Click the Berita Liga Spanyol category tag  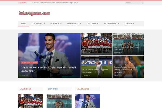click(29, 63)
